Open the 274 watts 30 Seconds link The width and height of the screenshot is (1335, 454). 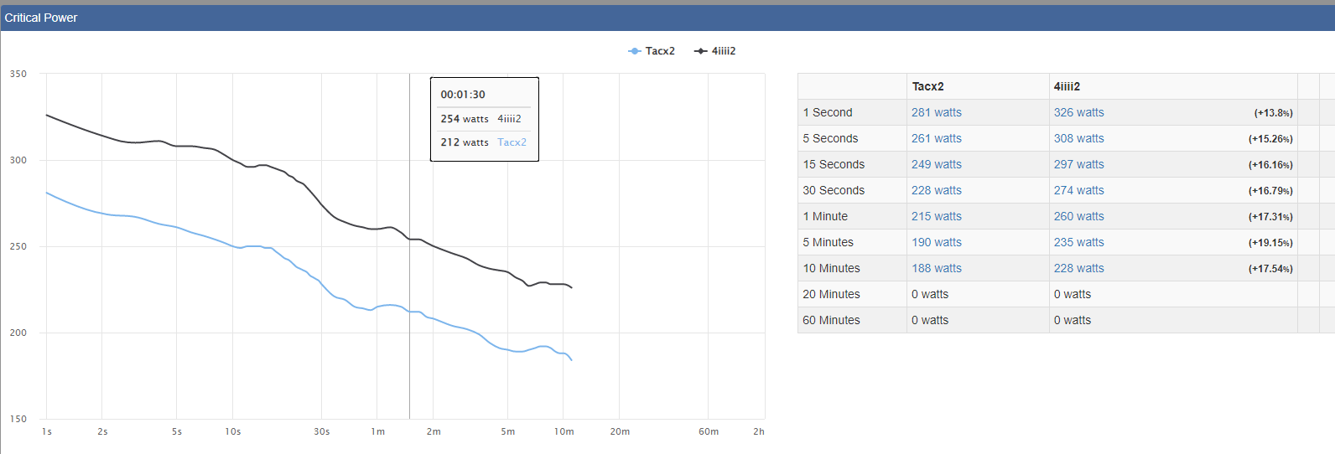[x=1078, y=190]
